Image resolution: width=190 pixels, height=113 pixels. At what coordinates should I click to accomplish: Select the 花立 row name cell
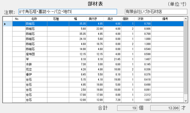pos(36,70)
